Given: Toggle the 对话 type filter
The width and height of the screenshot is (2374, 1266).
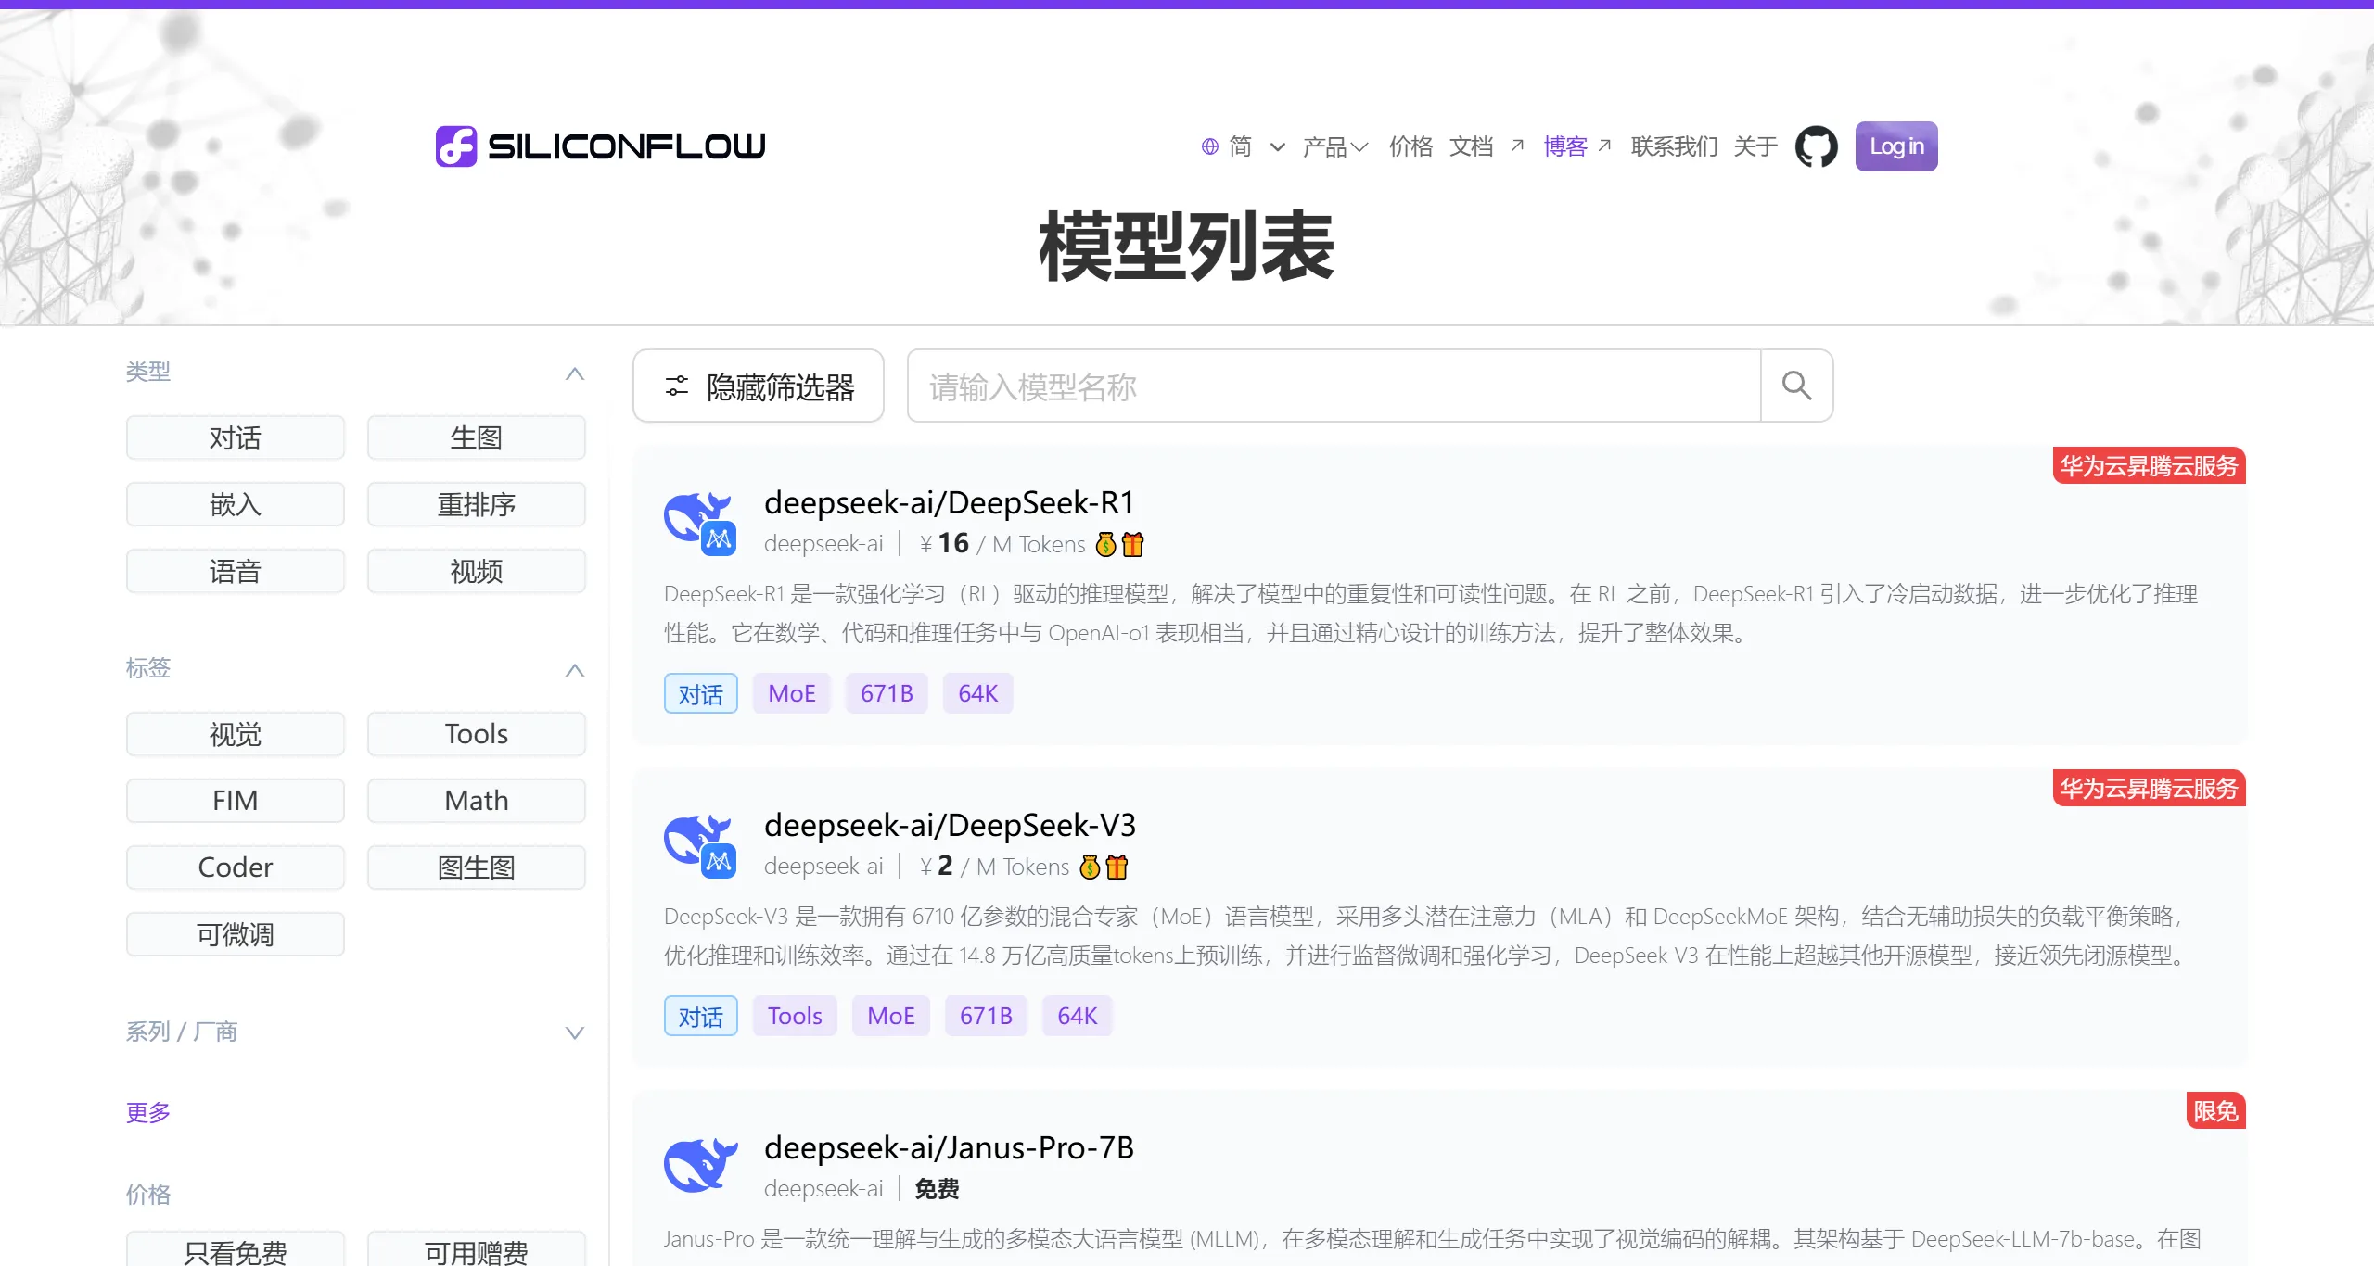Looking at the screenshot, I should pyautogui.click(x=236, y=437).
